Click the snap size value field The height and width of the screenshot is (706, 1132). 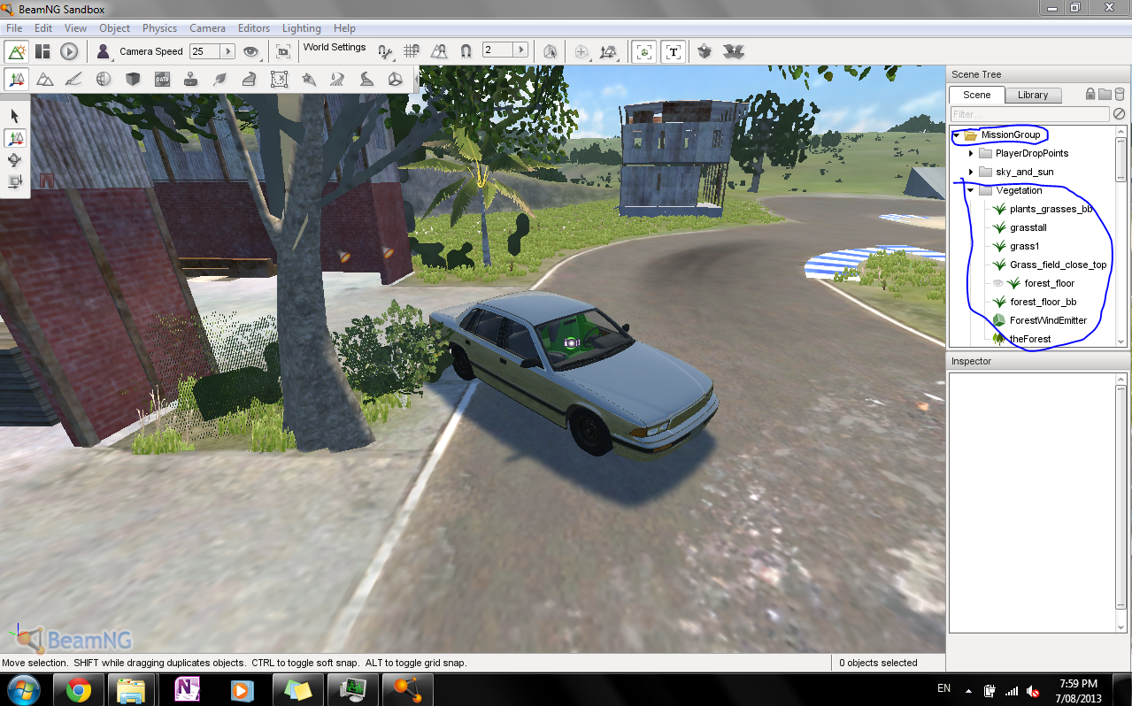coord(497,50)
